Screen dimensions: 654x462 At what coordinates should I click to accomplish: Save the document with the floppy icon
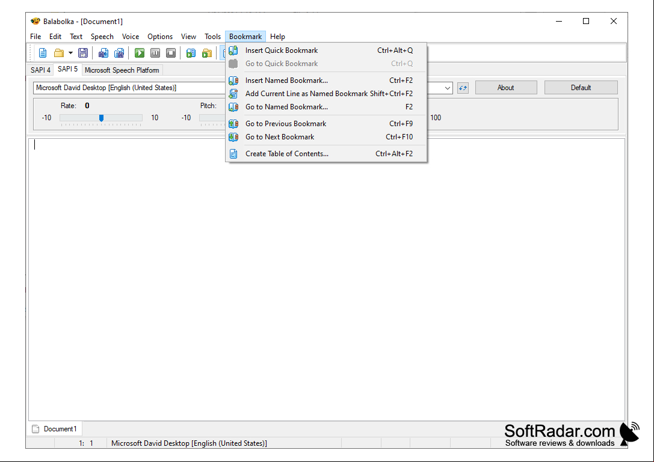83,53
